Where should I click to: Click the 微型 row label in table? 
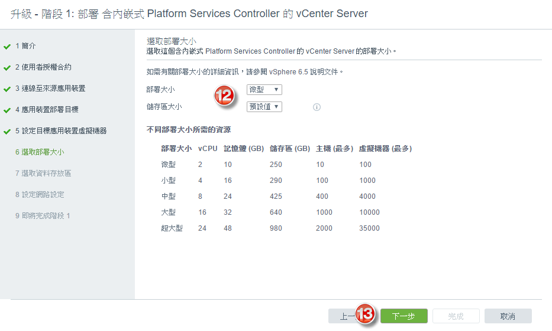[x=168, y=164]
